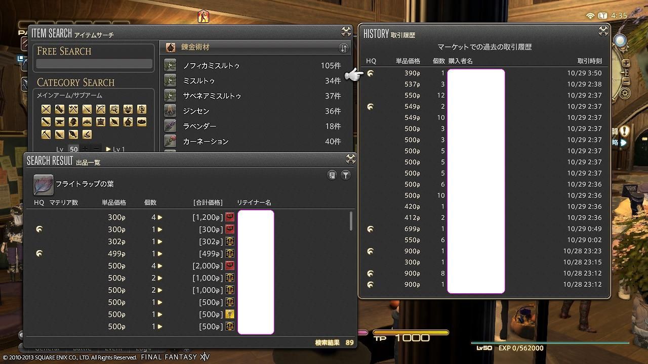Click the map zoom-out minus button
This screenshot has width=648, height=364.
pos(626,82)
